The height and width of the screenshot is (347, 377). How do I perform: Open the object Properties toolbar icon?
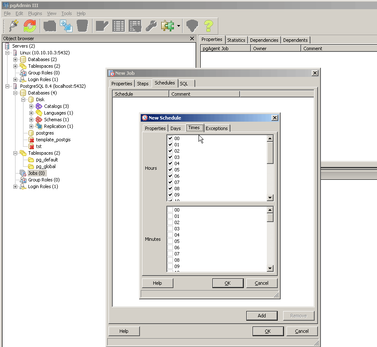coord(50,26)
